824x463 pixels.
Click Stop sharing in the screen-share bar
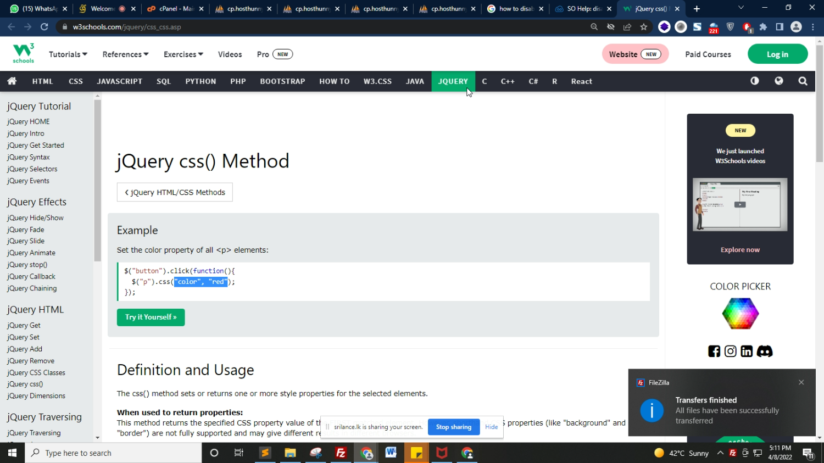pyautogui.click(x=453, y=427)
